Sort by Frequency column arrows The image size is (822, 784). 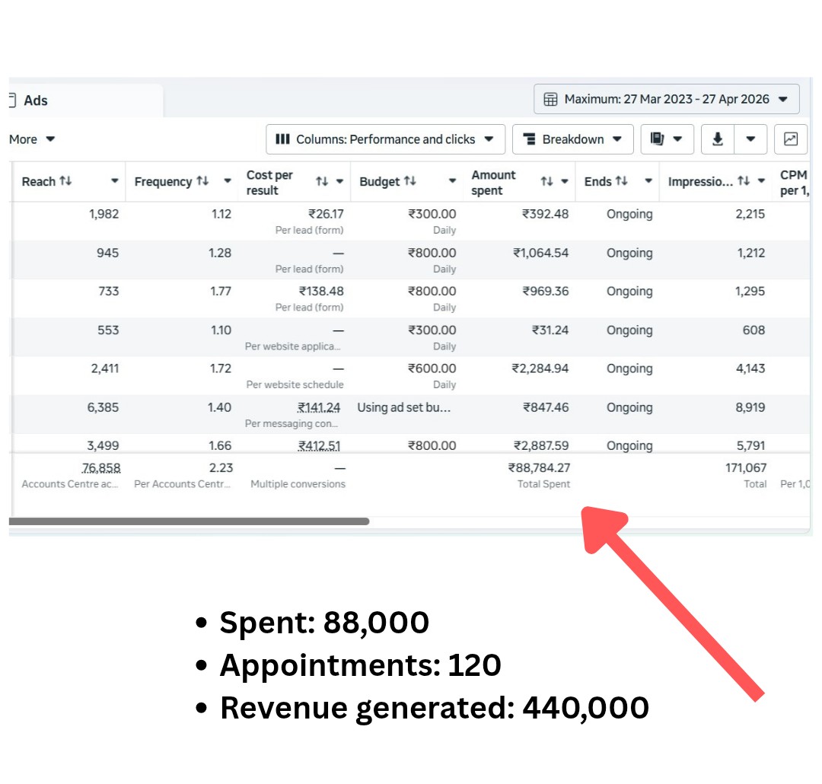202,181
